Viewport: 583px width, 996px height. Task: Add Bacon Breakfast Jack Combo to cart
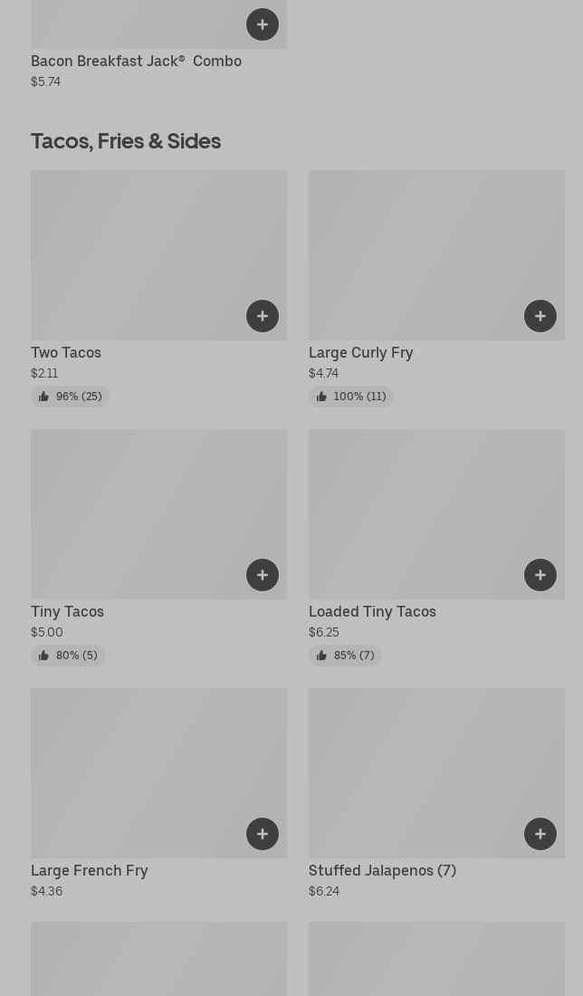tap(263, 24)
